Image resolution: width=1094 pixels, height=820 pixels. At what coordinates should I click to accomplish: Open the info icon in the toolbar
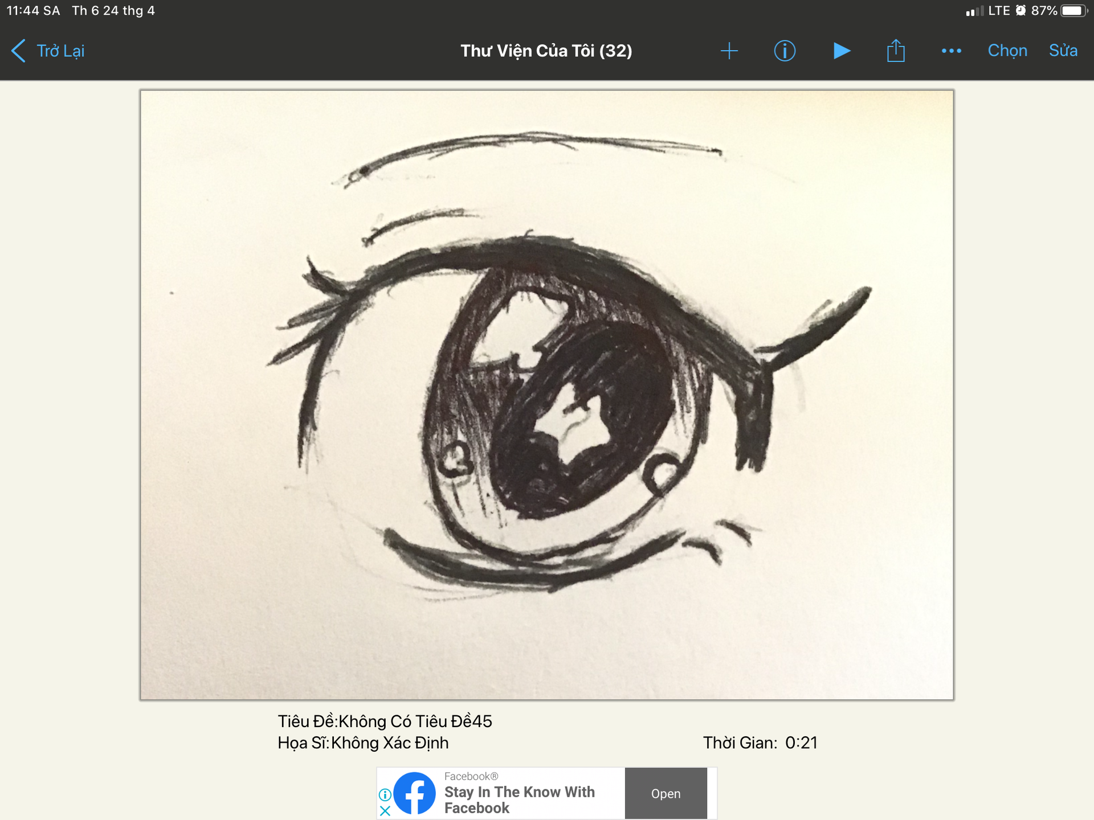click(785, 51)
